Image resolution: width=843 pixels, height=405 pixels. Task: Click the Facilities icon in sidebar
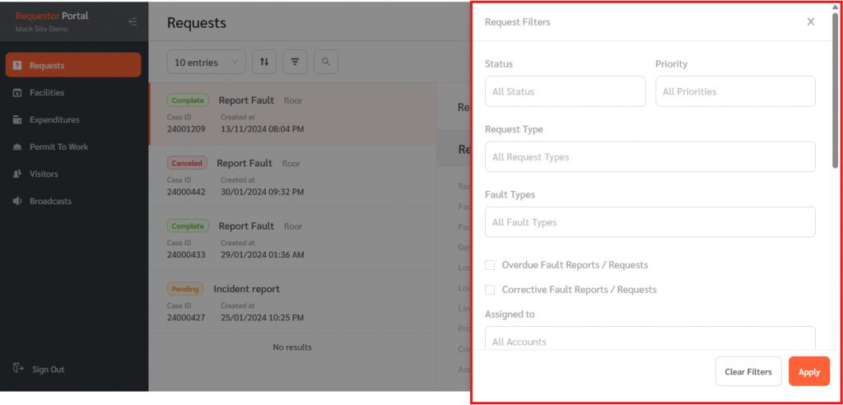pyautogui.click(x=18, y=93)
